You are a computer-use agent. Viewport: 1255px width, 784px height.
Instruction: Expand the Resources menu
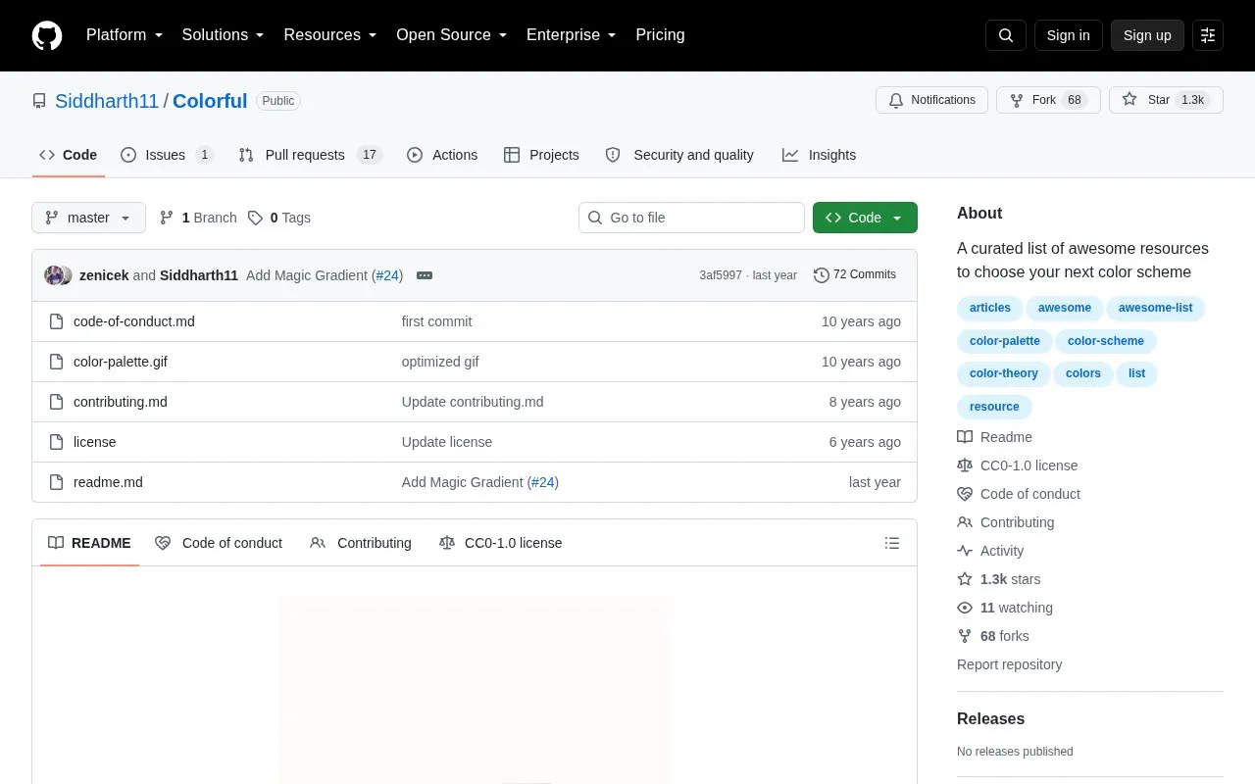330,35
